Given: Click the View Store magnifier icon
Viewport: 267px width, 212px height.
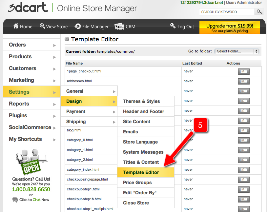Looking at the screenshot, I should 42,26.
